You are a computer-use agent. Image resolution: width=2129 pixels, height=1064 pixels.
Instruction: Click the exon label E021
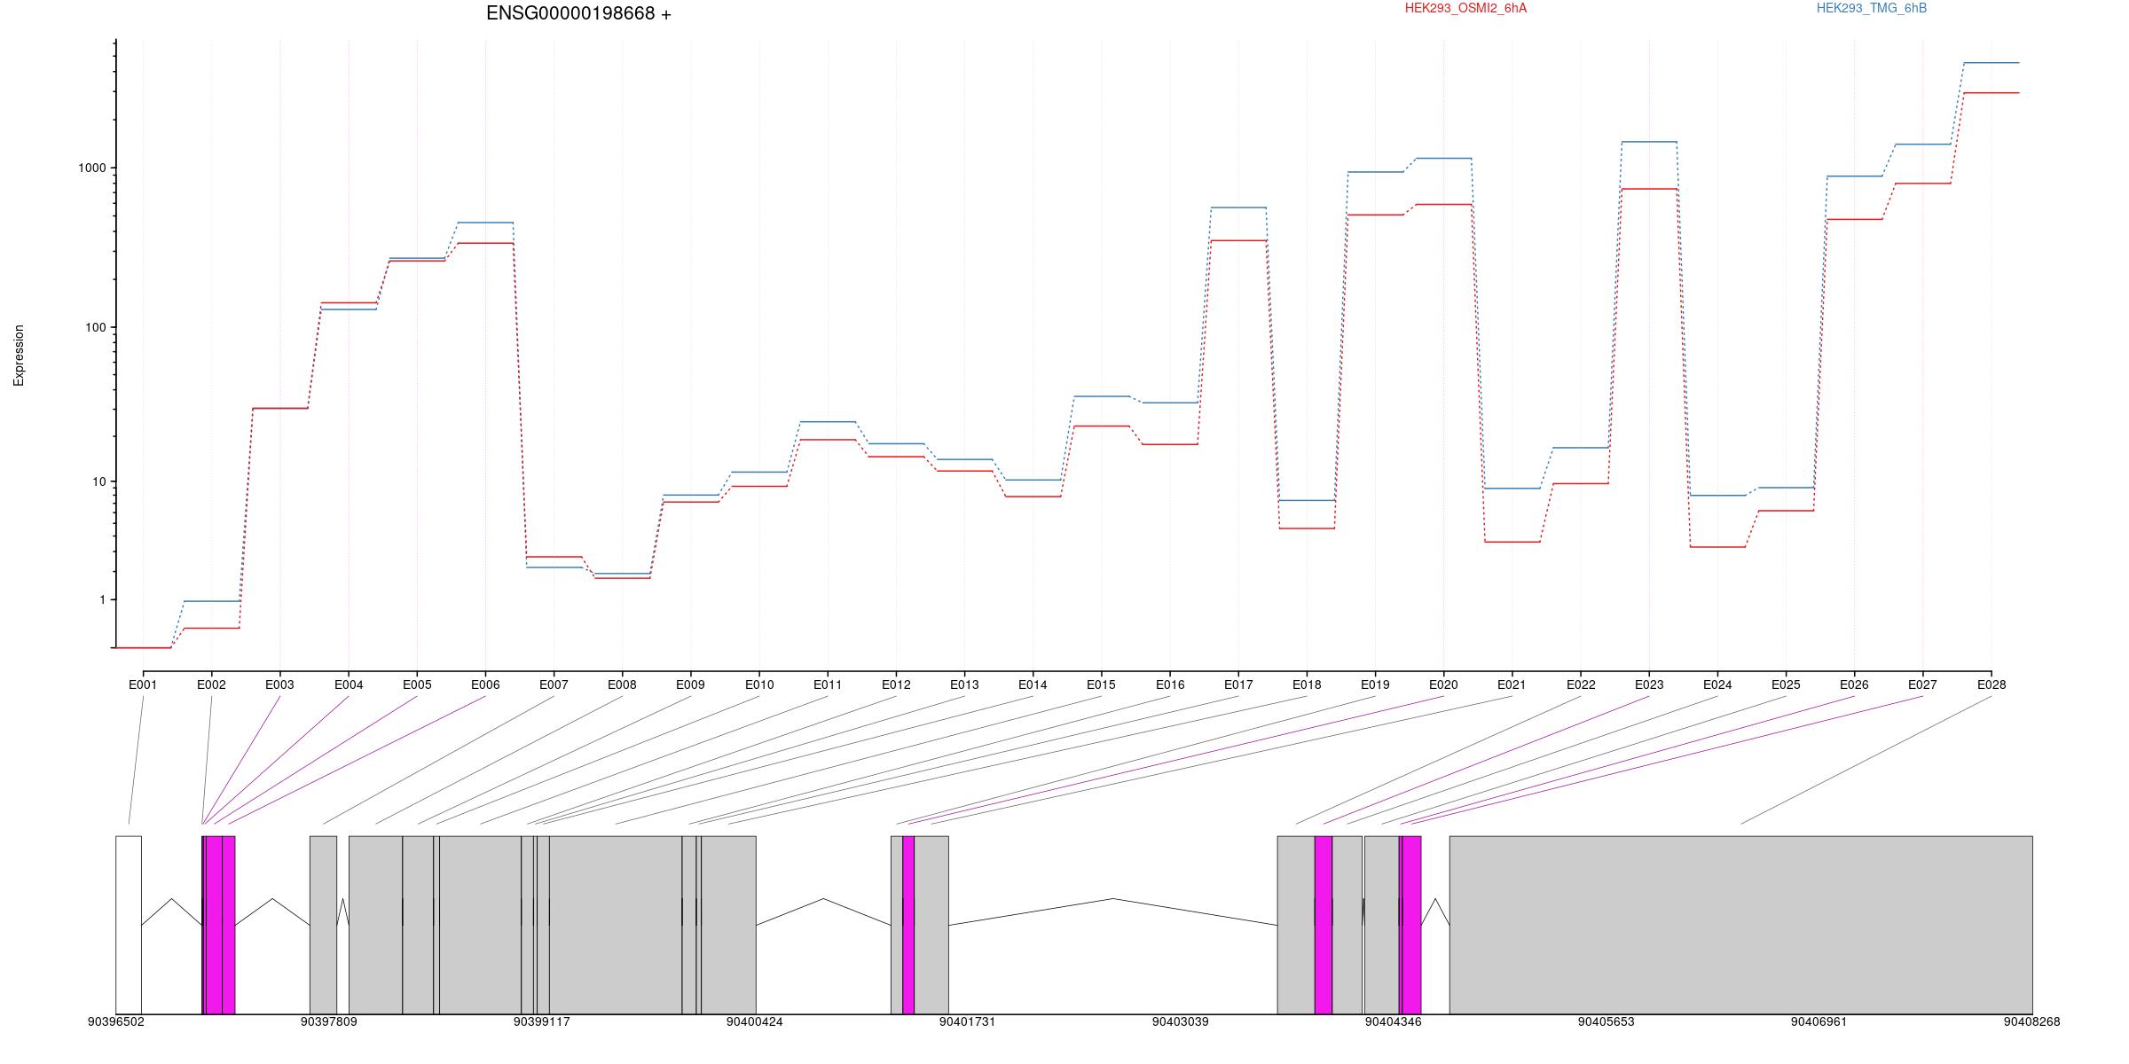[1512, 685]
